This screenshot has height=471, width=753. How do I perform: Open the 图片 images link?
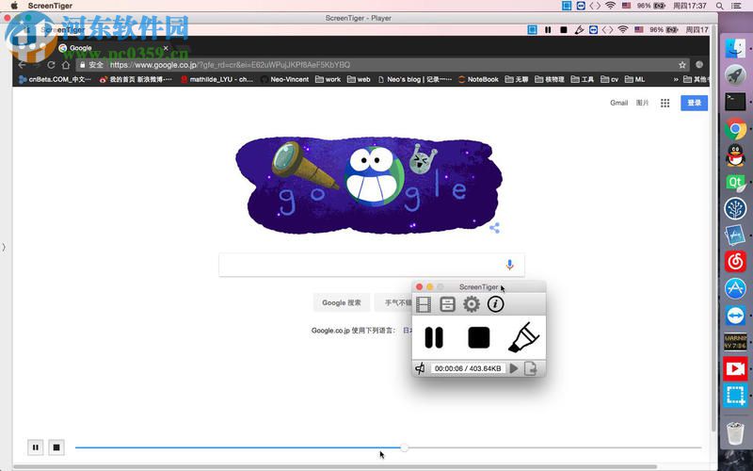[x=642, y=103]
